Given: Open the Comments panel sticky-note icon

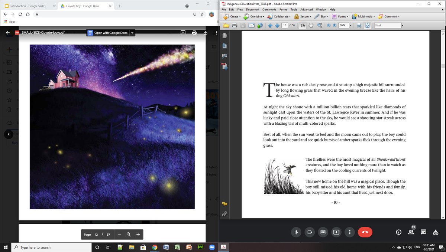Looking at the screenshot, I should (224, 203).
